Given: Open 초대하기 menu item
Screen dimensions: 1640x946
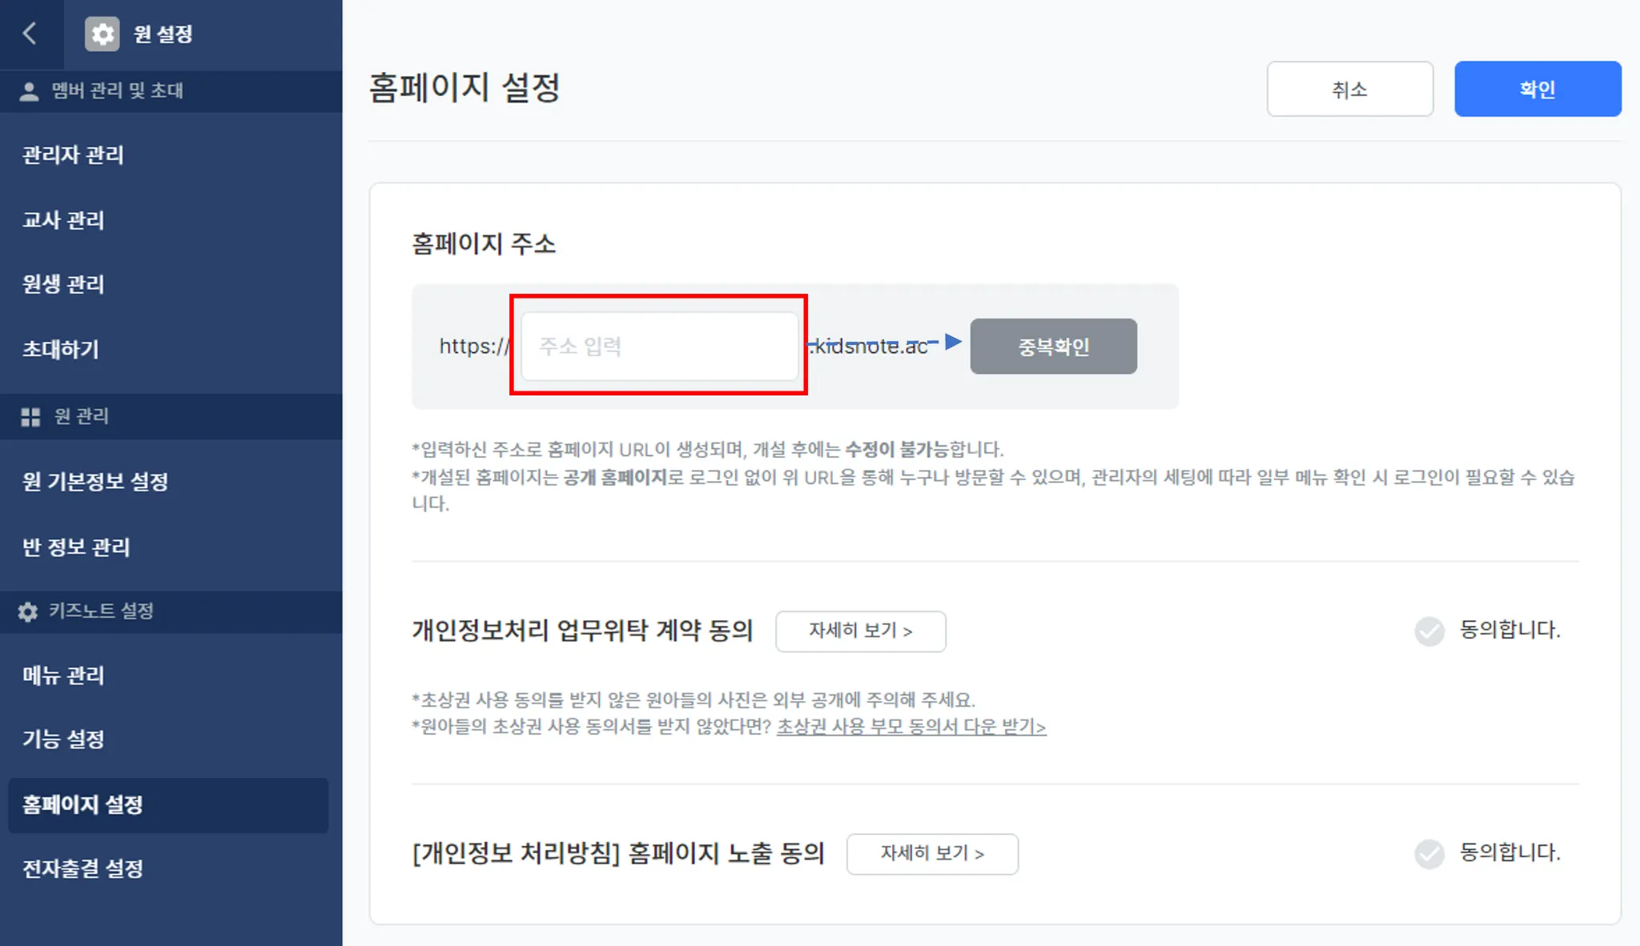Looking at the screenshot, I should tap(61, 349).
